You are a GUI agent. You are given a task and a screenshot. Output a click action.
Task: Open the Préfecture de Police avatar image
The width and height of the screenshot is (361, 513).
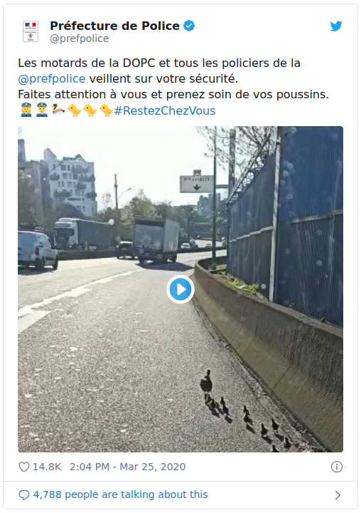[31, 31]
